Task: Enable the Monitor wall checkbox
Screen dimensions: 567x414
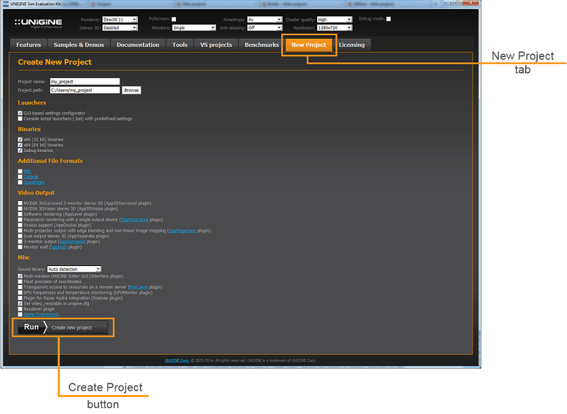Action: (20, 247)
